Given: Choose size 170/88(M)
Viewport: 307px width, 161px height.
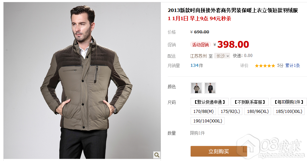Looking at the screenshot, I should point(203,111).
